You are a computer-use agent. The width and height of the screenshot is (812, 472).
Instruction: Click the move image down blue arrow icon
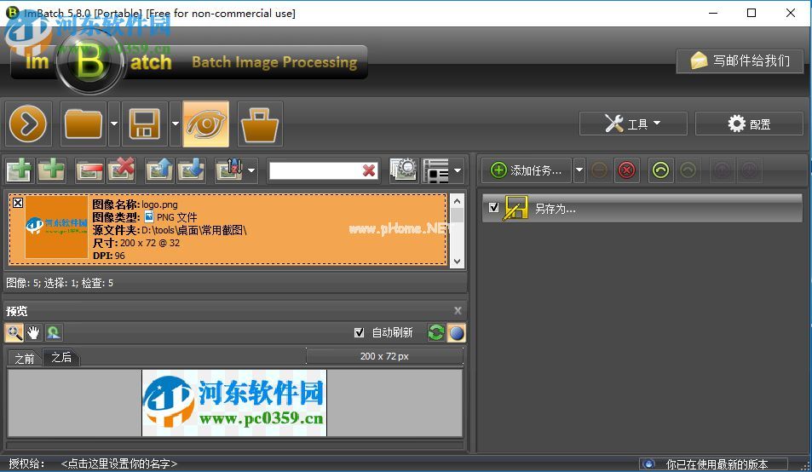tap(191, 170)
